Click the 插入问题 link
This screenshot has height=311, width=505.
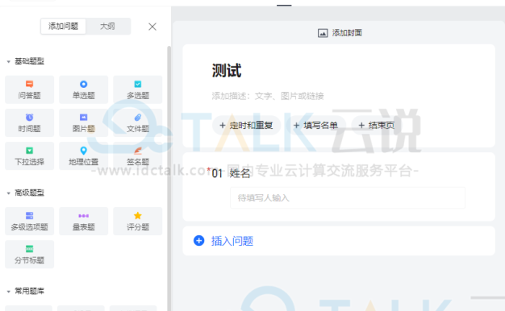point(232,241)
